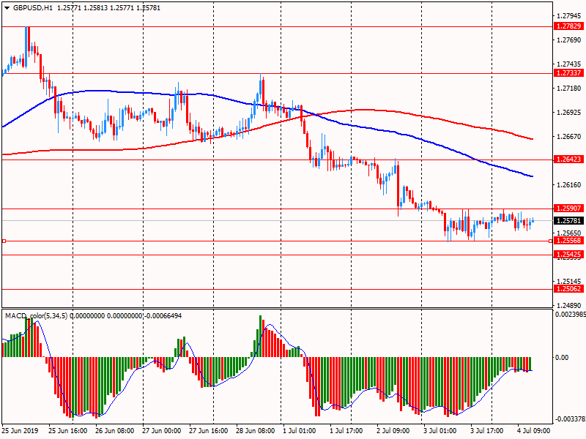The image size is (586, 439).
Task: Grab the right handle of the 1.25568 line
Action: point(550,241)
